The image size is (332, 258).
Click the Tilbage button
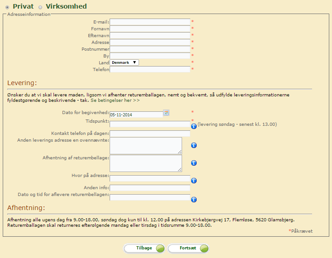[x=144, y=248]
